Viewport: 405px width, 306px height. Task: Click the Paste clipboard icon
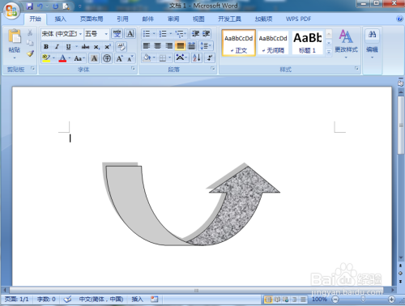tap(15, 36)
